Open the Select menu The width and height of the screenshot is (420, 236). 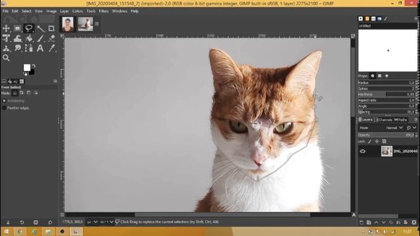(26, 11)
